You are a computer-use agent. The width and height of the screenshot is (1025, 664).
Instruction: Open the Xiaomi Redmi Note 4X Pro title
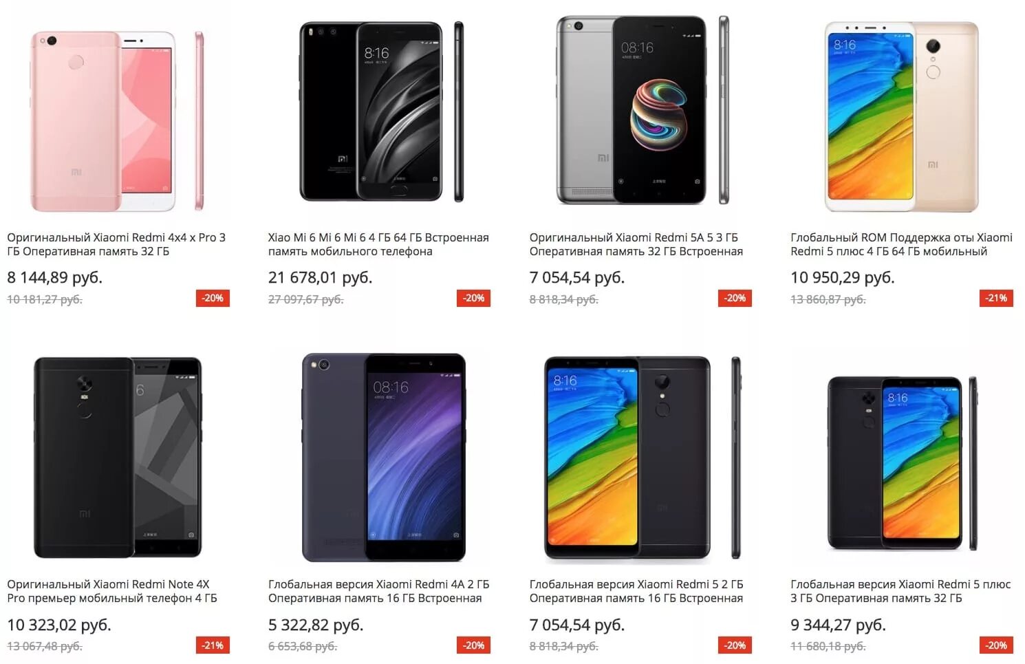[112, 591]
